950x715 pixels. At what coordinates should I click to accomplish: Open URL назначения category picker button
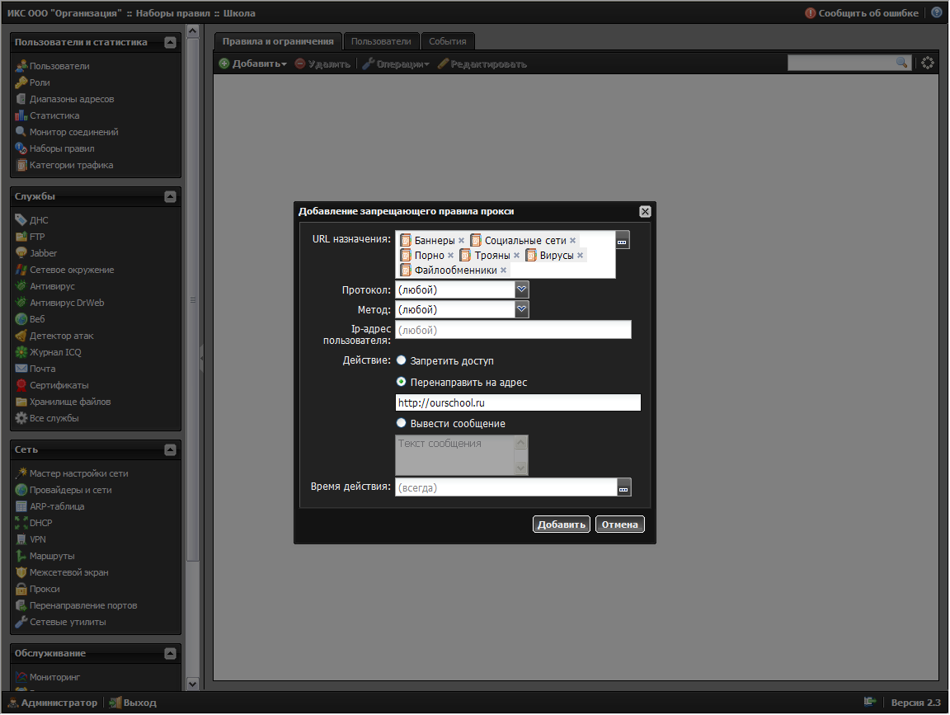[623, 241]
